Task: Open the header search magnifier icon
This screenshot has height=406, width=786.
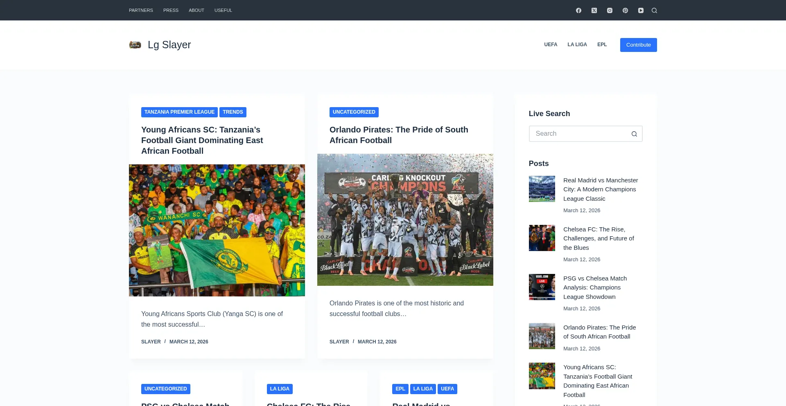Action: pyautogui.click(x=654, y=10)
